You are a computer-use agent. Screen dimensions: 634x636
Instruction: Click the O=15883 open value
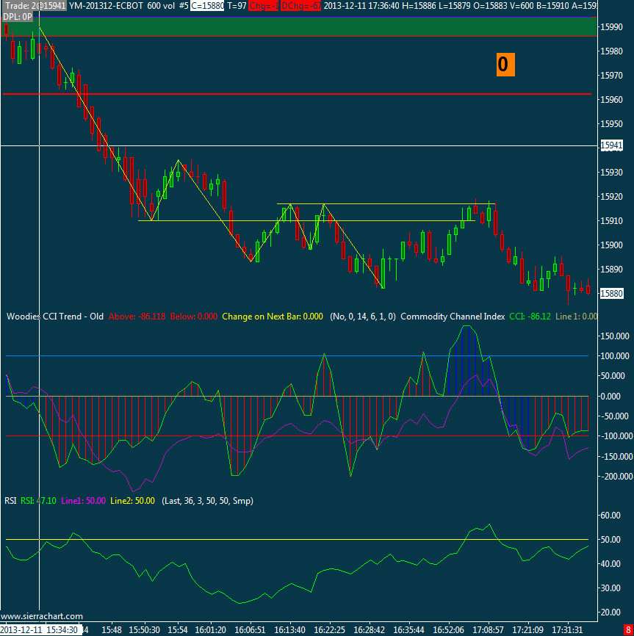click(489, 6)
